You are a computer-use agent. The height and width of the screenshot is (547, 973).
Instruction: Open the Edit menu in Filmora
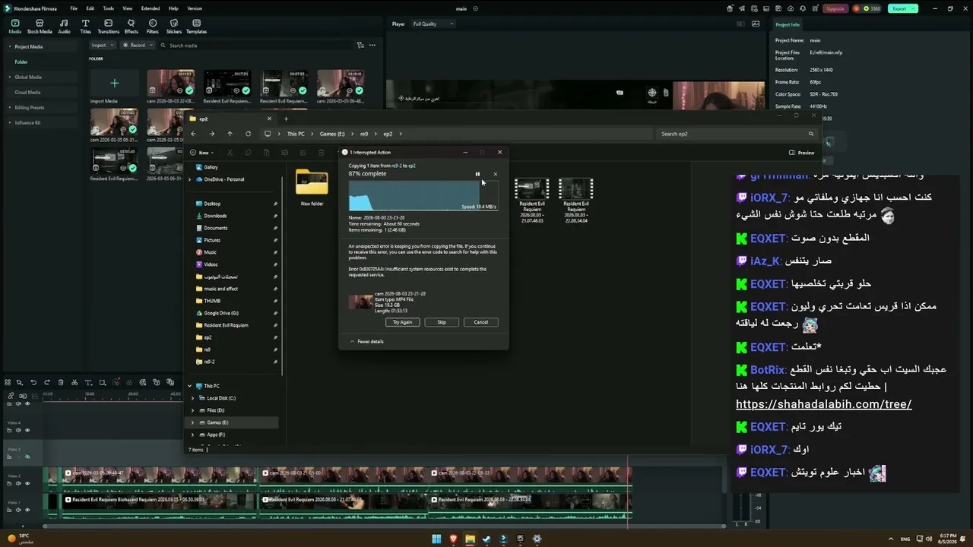point(90,8)
